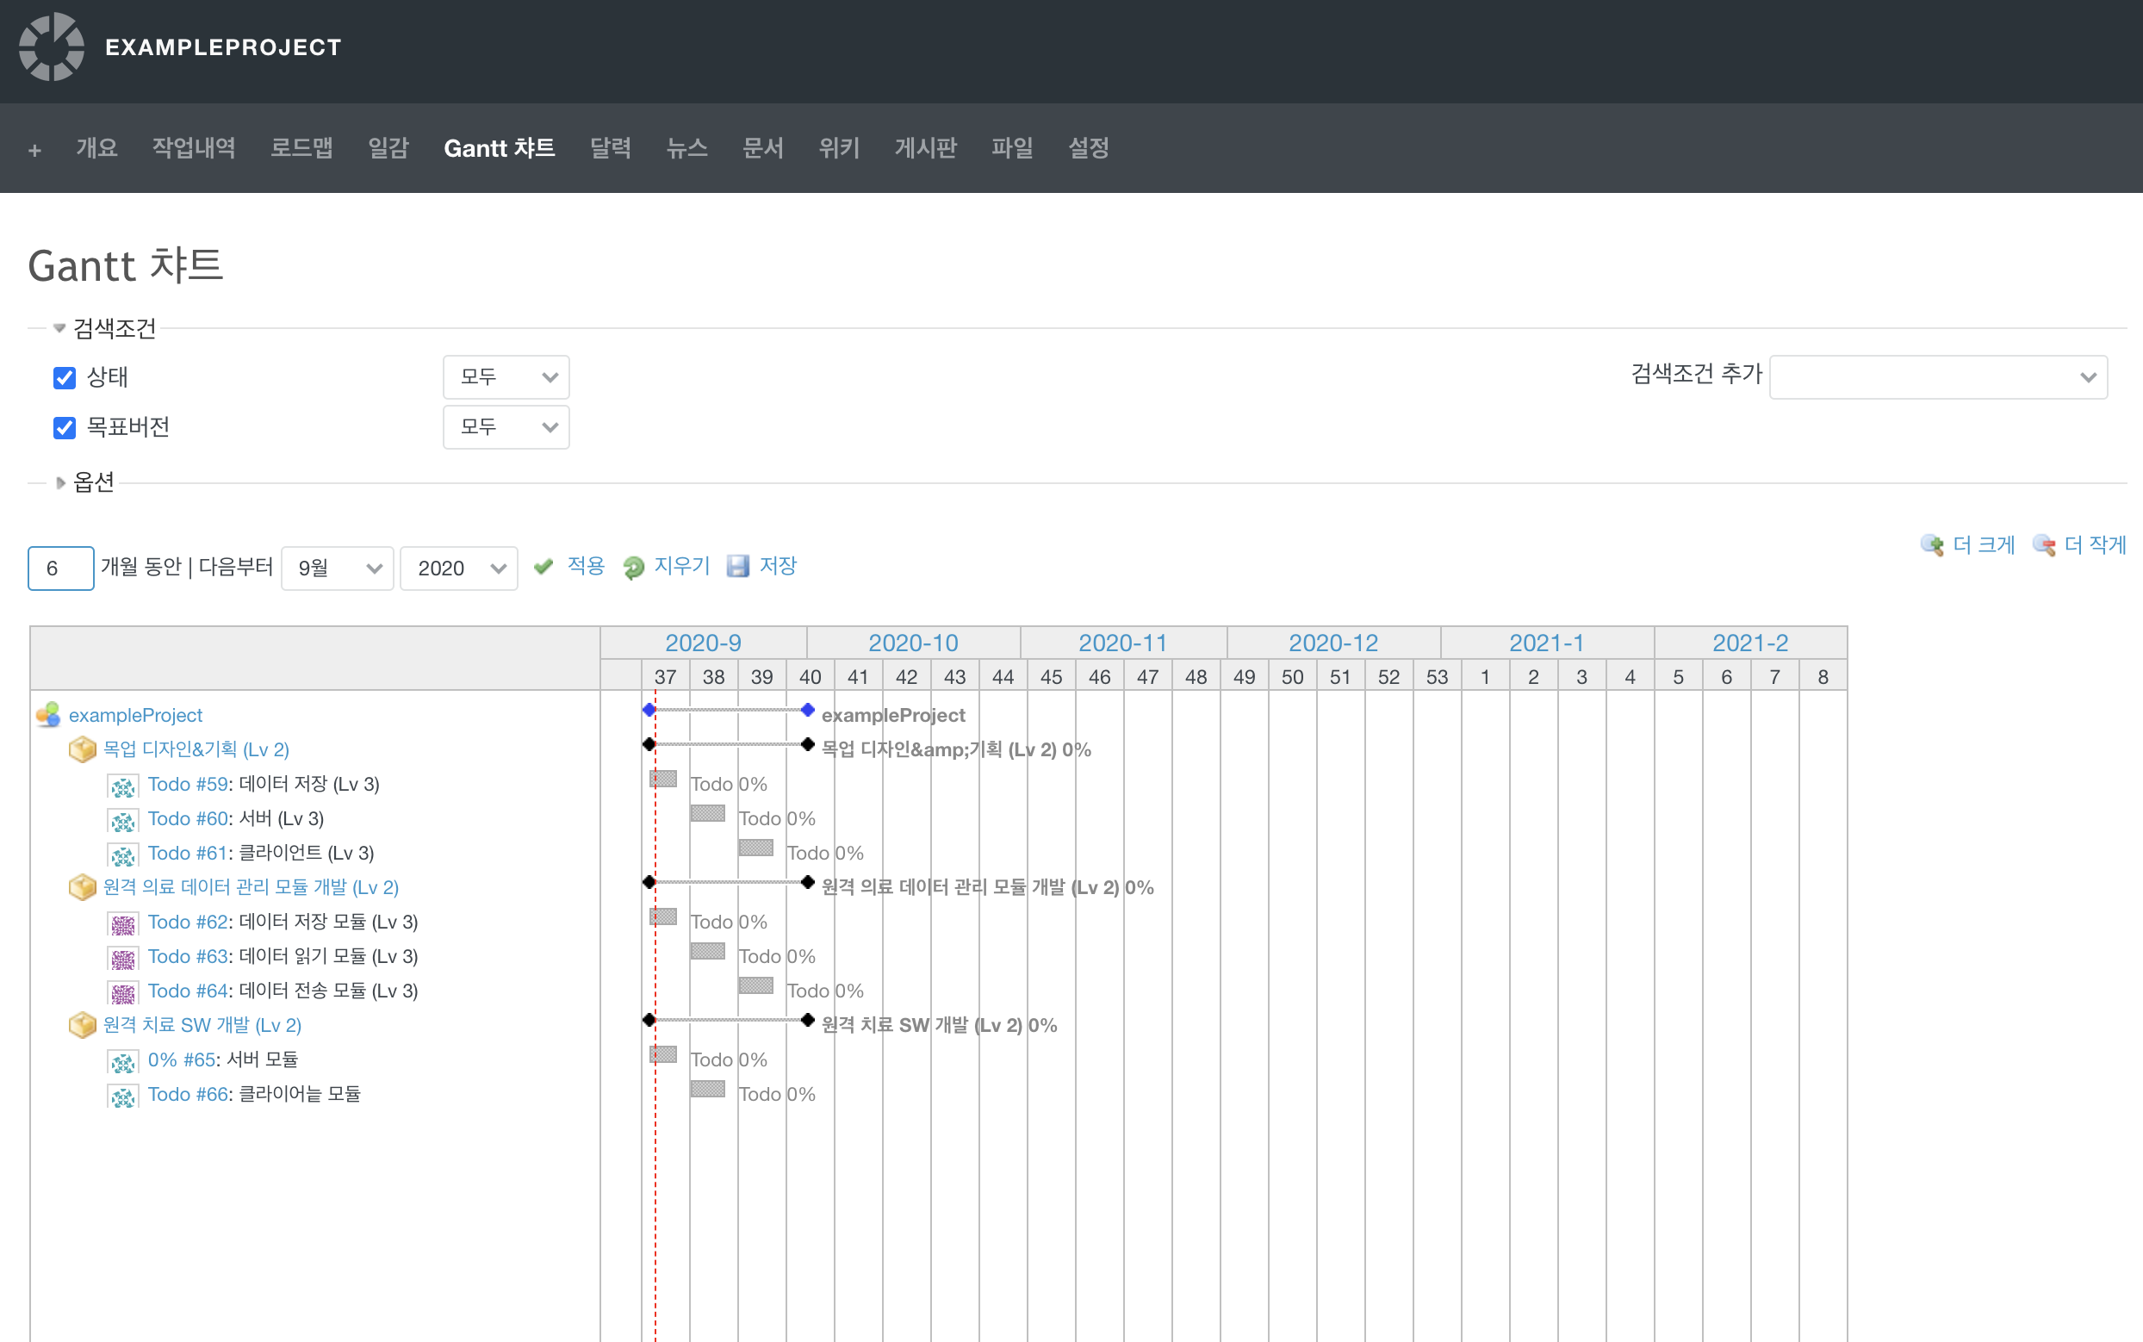Open the 검색조건 추가 dropdown
This screenshot has width=2143, height=1342.
click(1937, 377)
